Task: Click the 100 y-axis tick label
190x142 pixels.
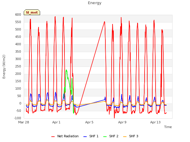Action: [18, 89]
